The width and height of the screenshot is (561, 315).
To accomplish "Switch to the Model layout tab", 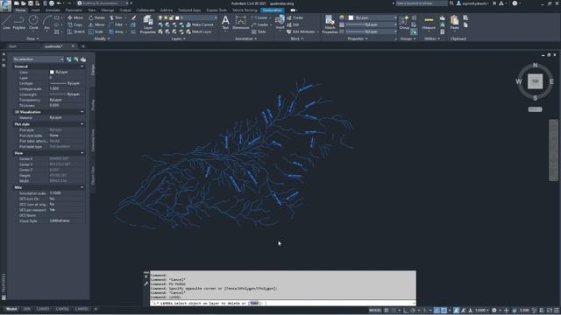I will pos(11,309).
